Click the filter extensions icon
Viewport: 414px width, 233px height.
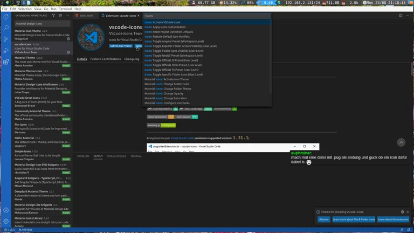pyautogui.click(x=53, y=16)
